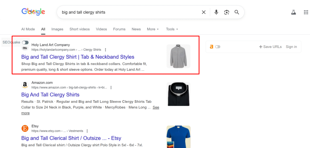Open options menu for Holy Land Art result
Viewport: 310px width, 148px height.
(105, 50)
